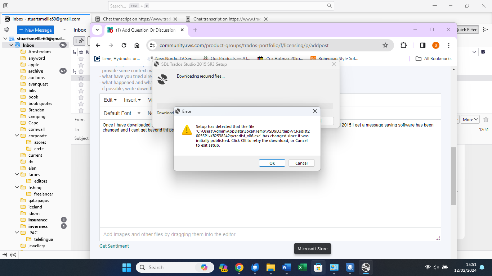The width and height of the screenshot is (492, 276).
Task: Click the pin icon in Thunderbird message list
Action: [x=81, y=41]
